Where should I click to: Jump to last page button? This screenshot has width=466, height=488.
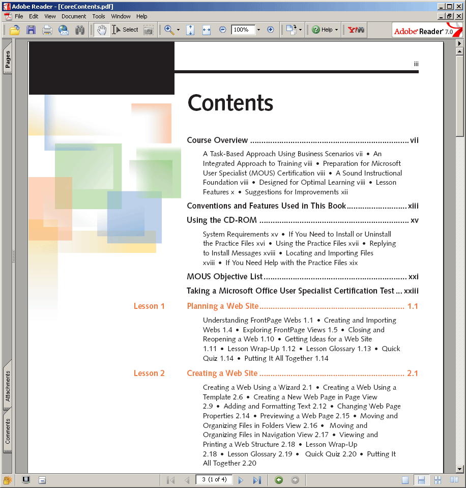256,480
